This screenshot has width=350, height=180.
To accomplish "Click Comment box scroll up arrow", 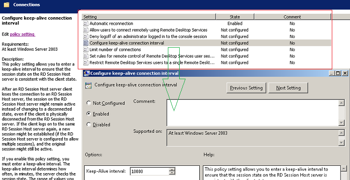I will pos(341,103).
